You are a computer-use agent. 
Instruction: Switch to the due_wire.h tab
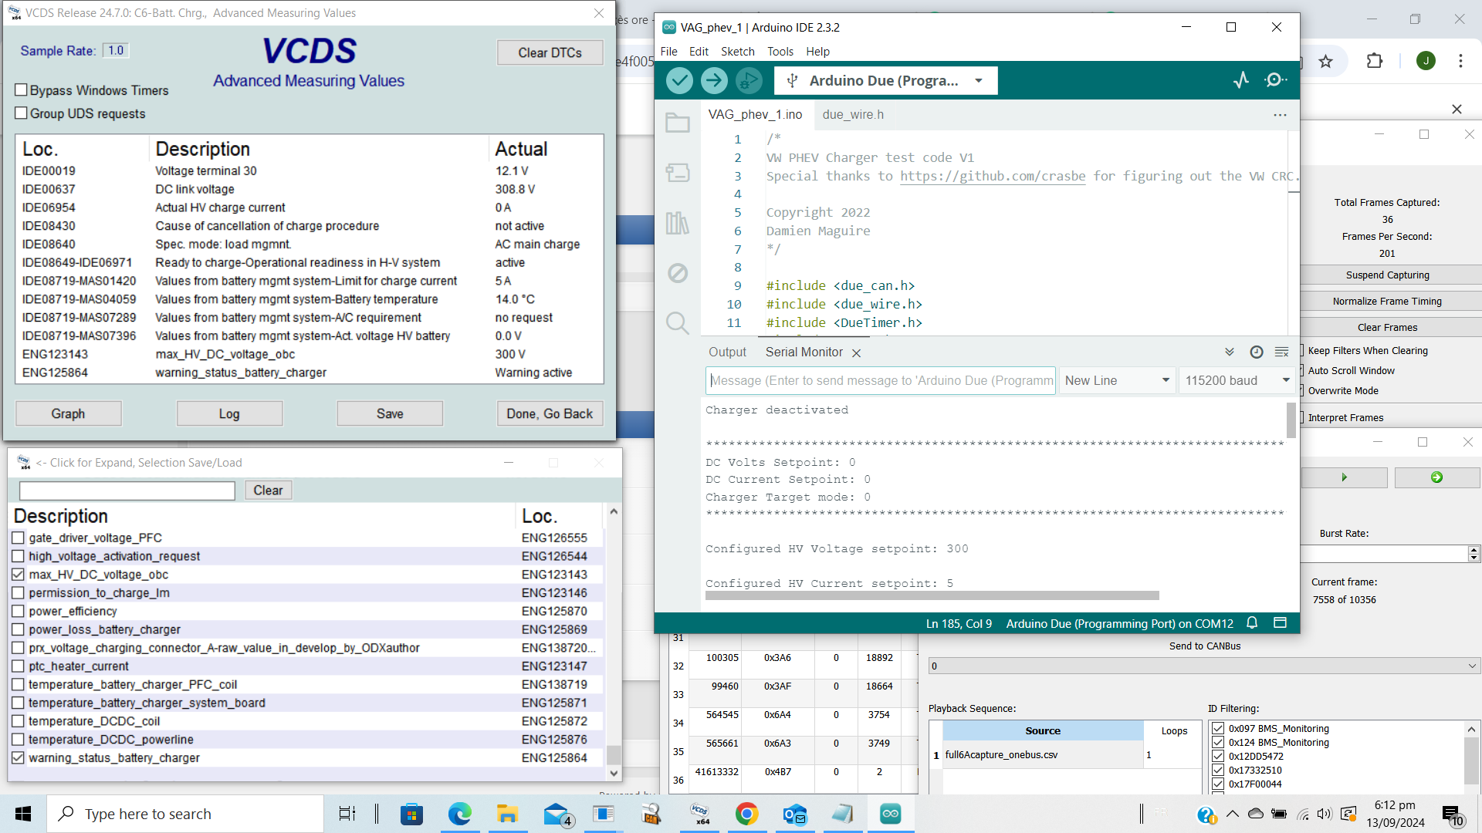(x=853, y=115)
